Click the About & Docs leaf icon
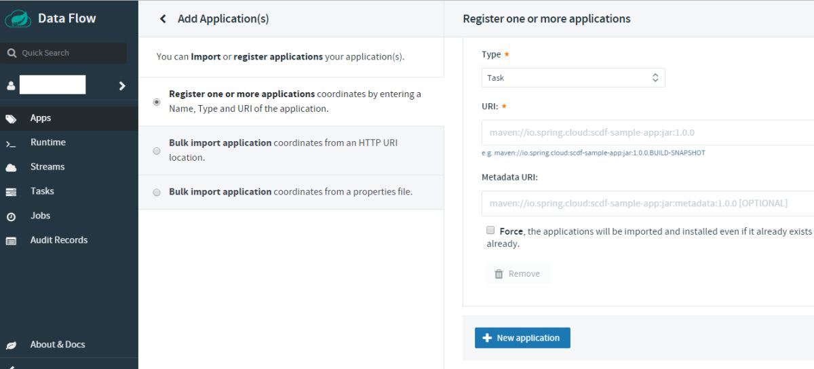 (11, 345)
